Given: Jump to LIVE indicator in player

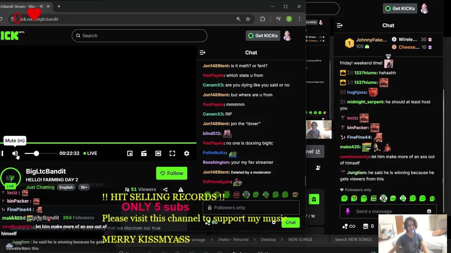Looking at the screenshot, I should pos(90,153).
